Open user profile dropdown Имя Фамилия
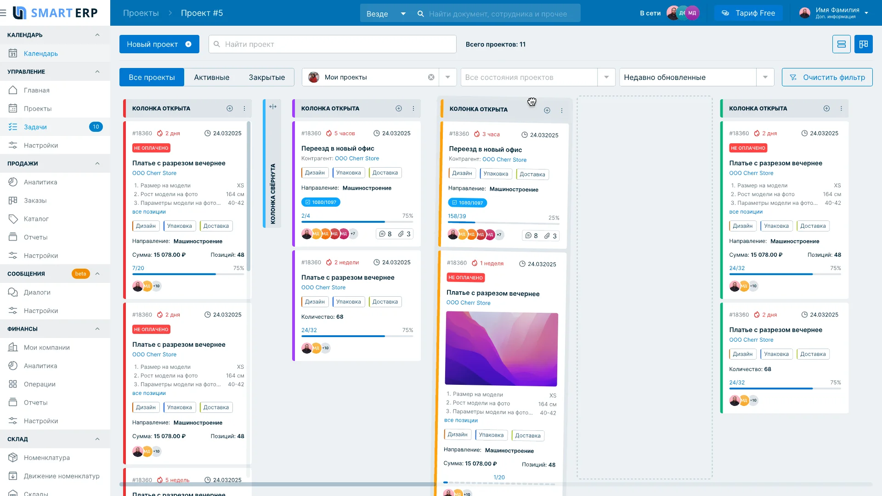This screenshot has width=882, height=496. (x=834, y=13)
